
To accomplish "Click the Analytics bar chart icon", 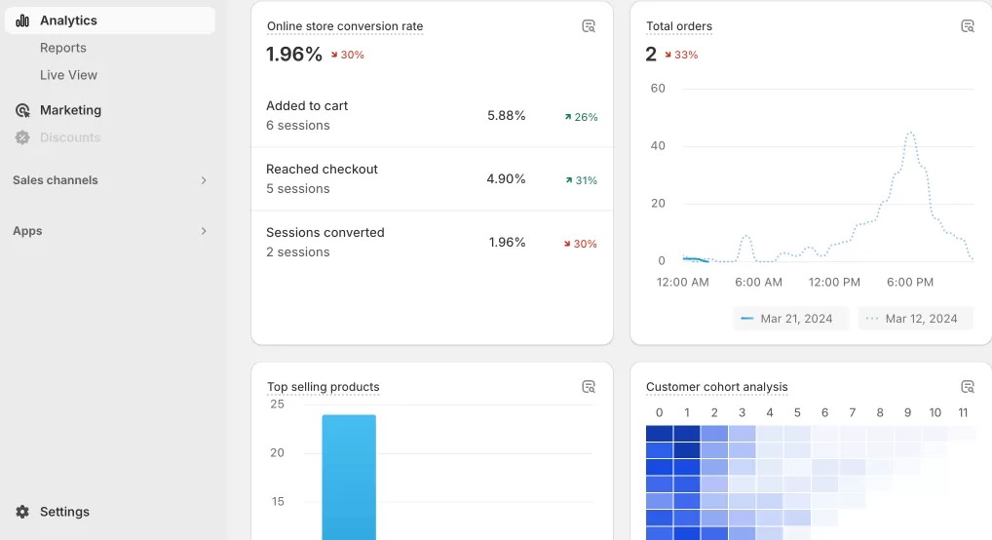I will coord(22,20).
